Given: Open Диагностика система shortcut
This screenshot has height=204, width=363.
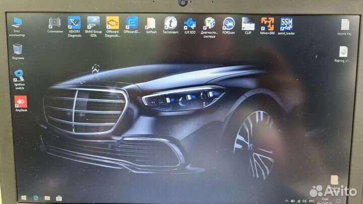Looking at the screenshot, I should 209,24.
